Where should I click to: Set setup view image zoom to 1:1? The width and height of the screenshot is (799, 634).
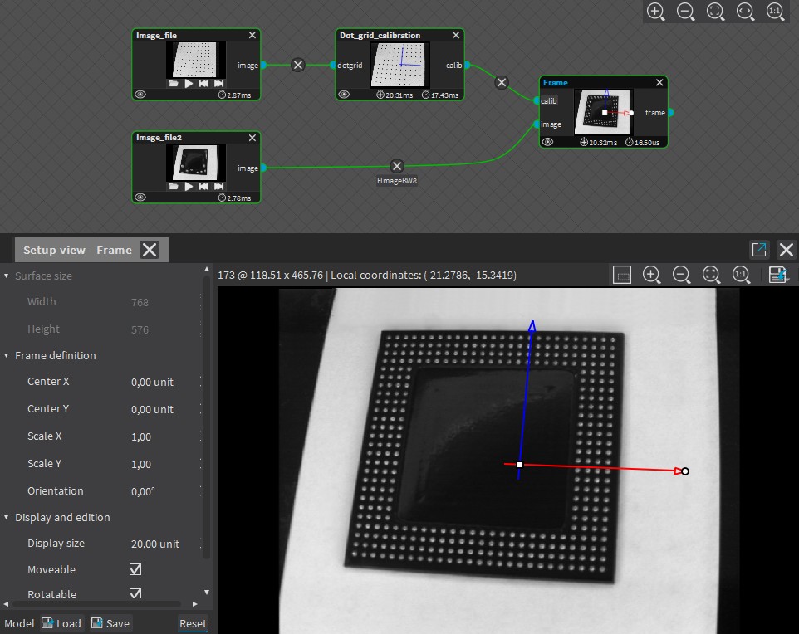point(742,275)
